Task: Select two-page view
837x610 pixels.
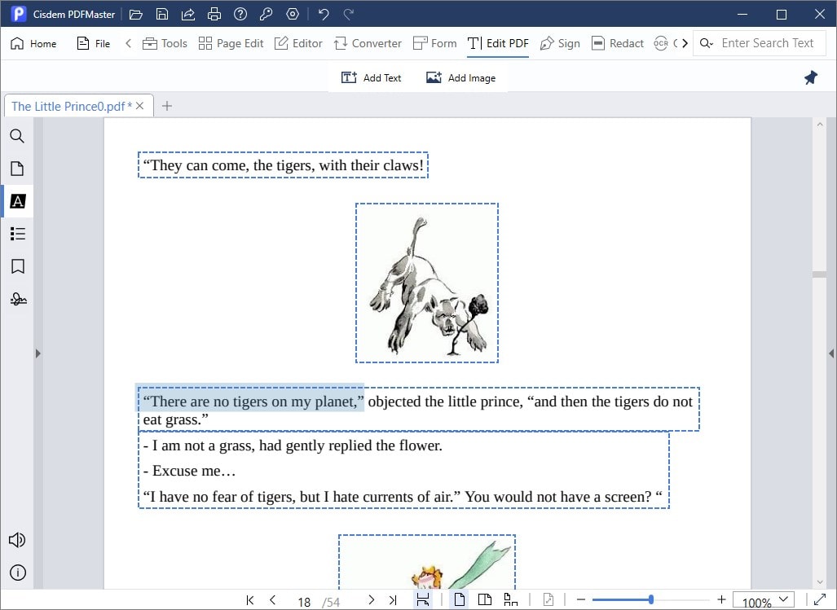Action: [485, 600]
